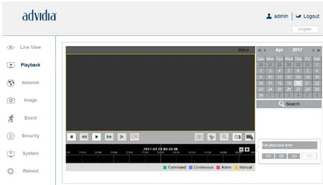
Task: Open the System section
Action: 31,153
